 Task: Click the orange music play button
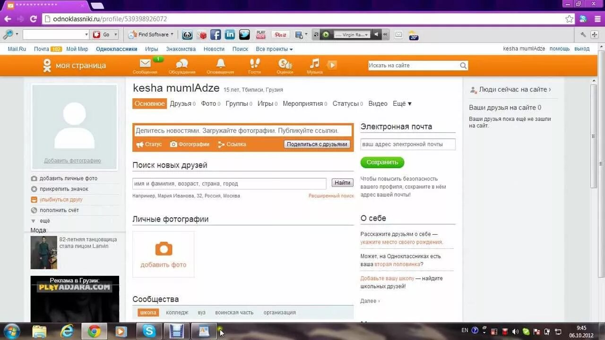(332, 65)
